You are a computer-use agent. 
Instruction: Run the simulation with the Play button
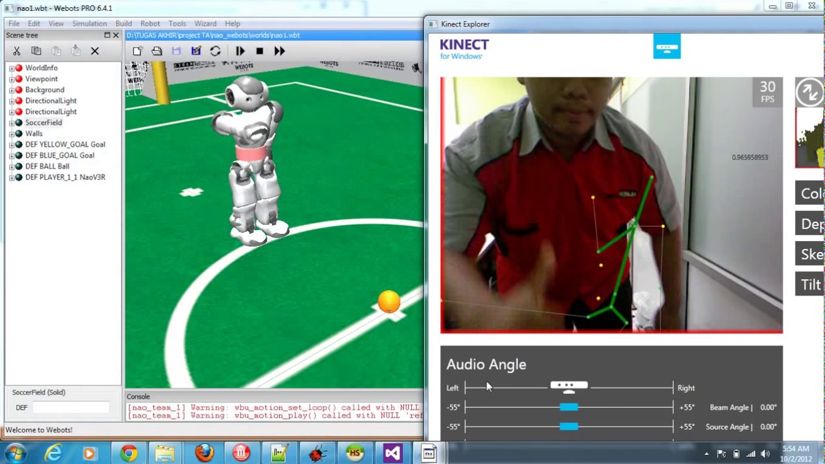click(240, 51)
